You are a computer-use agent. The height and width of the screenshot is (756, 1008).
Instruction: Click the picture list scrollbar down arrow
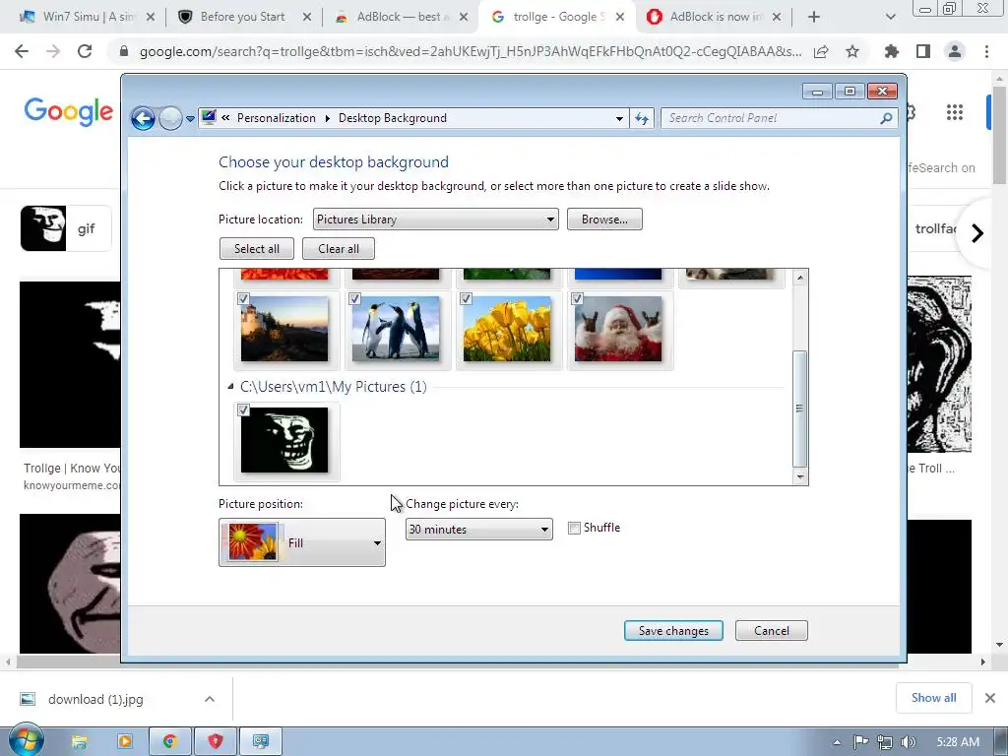(x=799, y=476)
